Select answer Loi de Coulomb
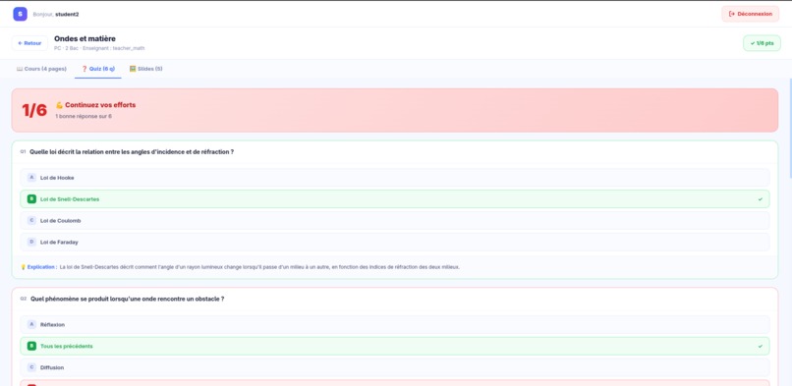792x386 pixels. [x=394, y=220]
